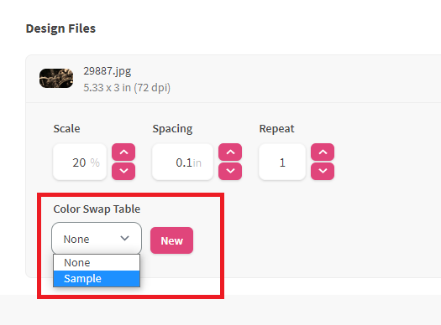
Task: Open the Color Swap Table dropdown
Action: [x=97, y=239]
